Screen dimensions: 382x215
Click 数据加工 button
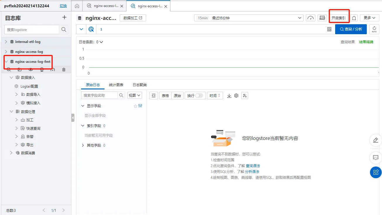click(133, 18)
